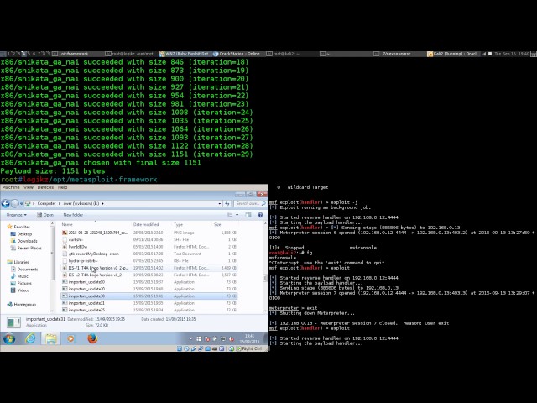The width and height of the screenshot is (537, 403).
Task: Click first VirtualBox status bar disk icon
Action: [180, 348]
